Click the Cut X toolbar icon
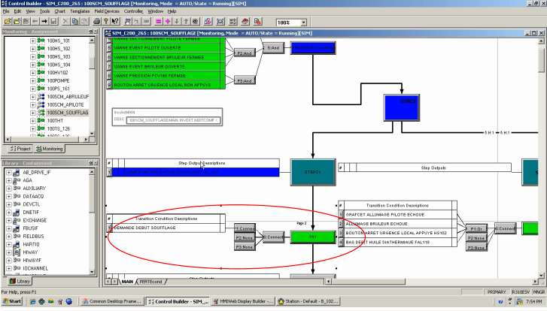 coord(65,22)
